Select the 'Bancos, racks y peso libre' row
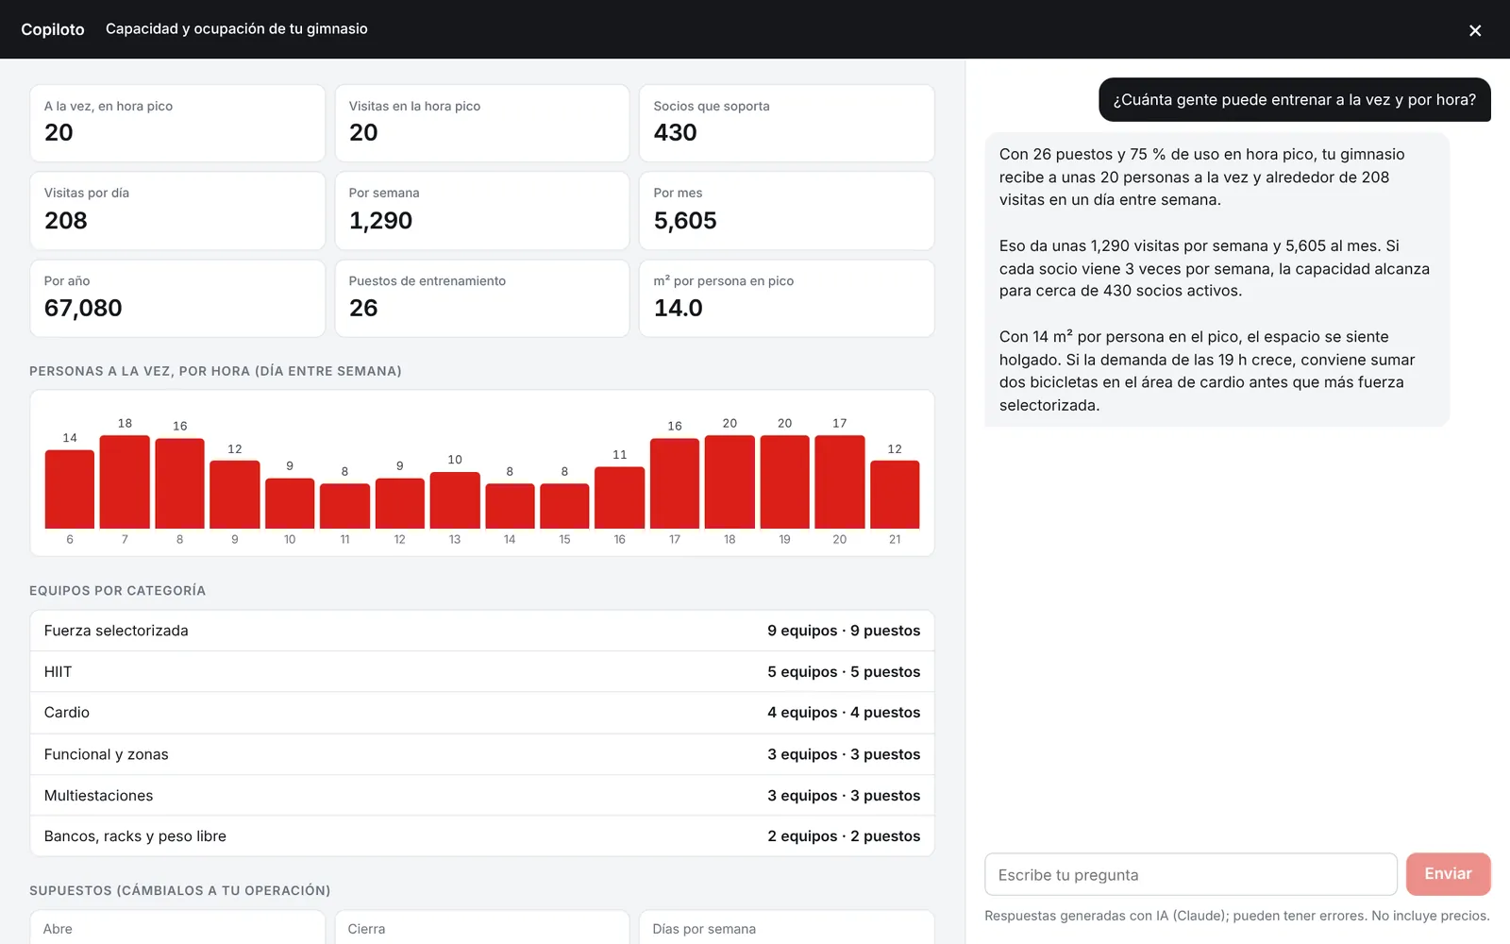This screenshot has width=1510, height=944. (482, 836)
